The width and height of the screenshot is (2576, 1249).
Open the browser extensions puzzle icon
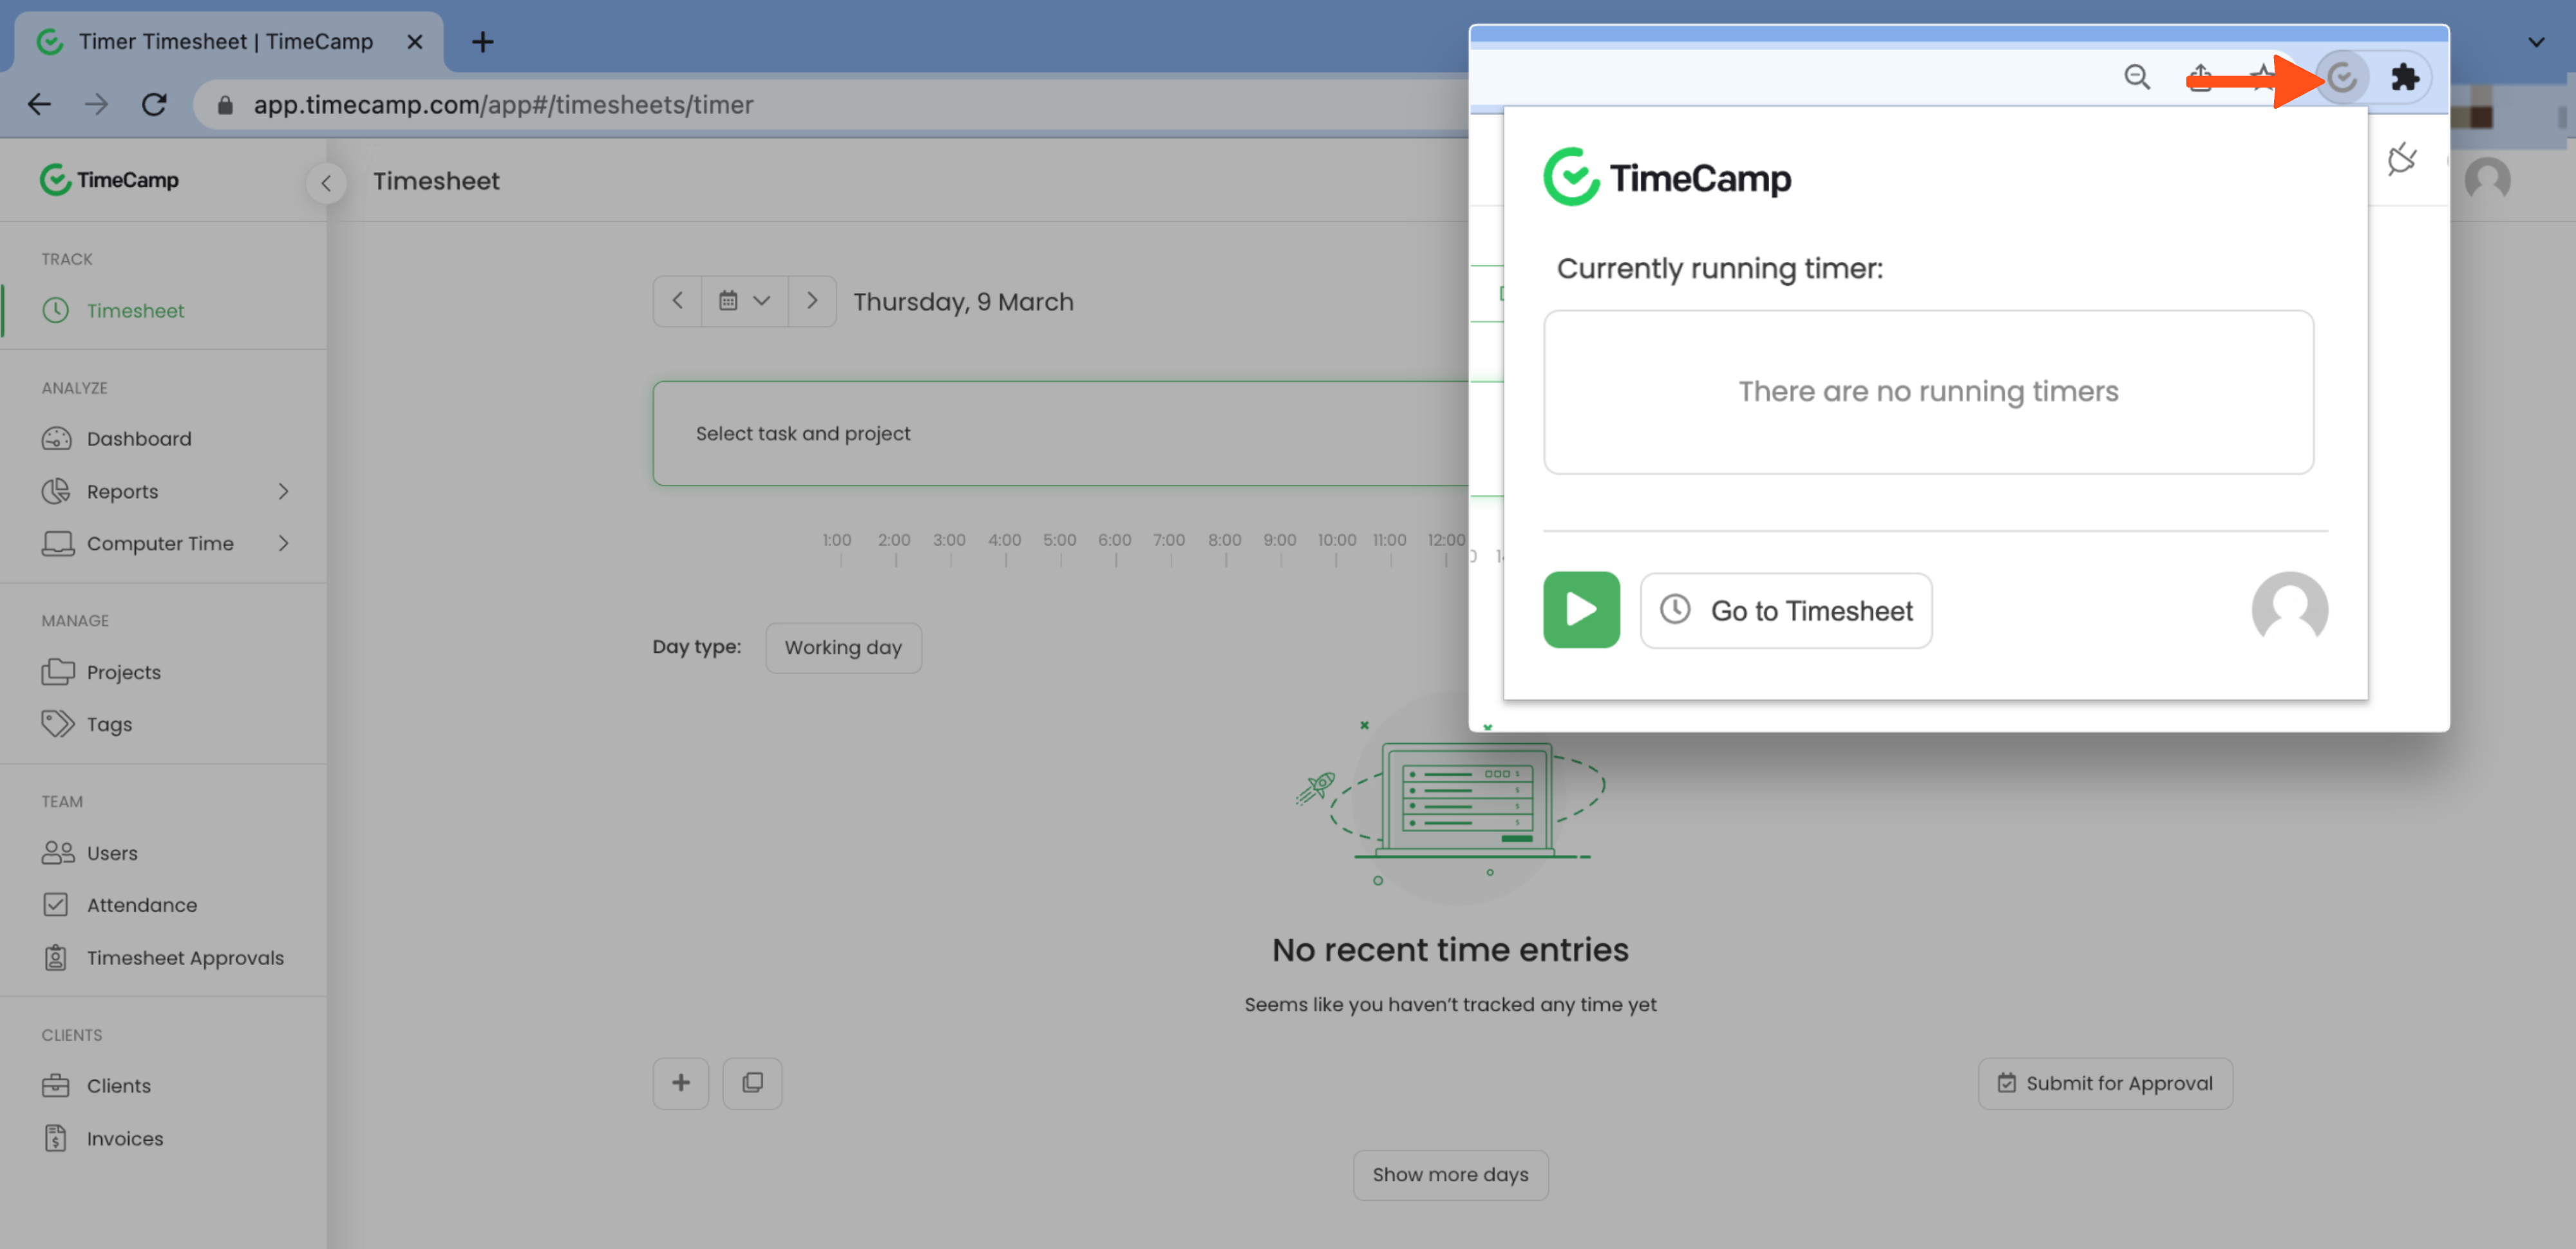[2404, 77]
